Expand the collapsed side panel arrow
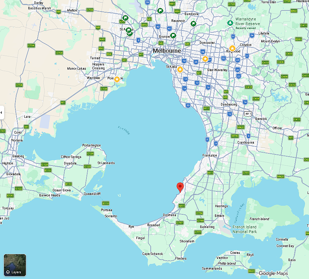 click(x=1, y=113)
